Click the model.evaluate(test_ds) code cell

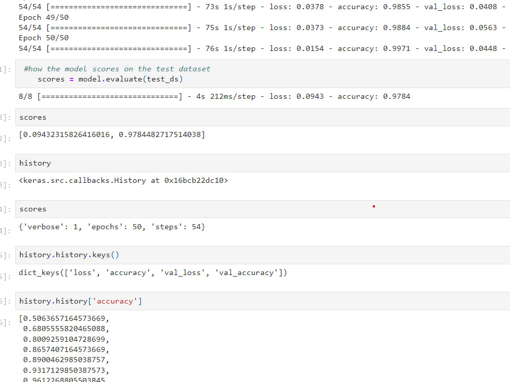pyautogui.click(x=263, y=74)
